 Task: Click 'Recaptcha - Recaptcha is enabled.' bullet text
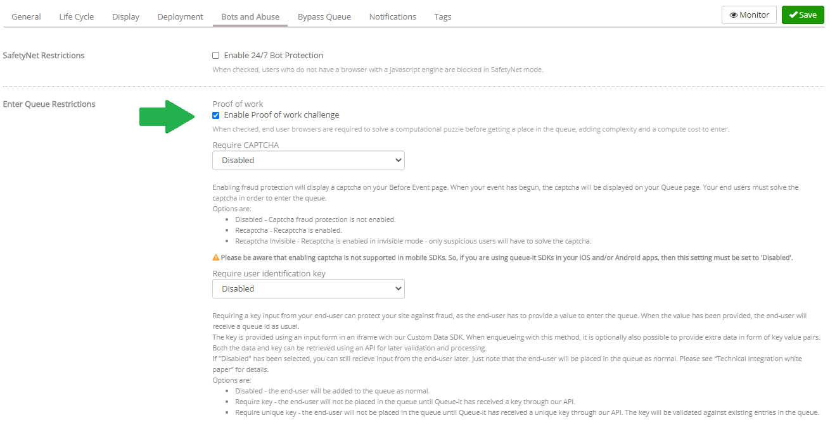coord(288,230)
